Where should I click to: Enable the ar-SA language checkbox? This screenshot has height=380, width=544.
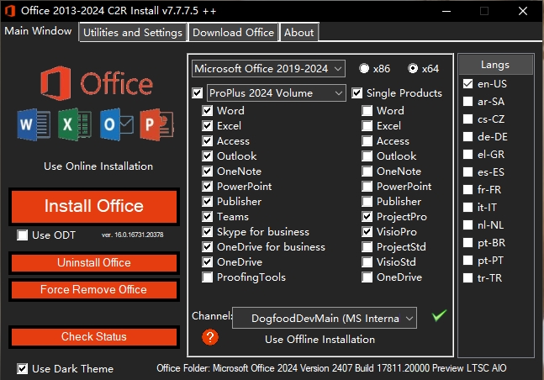(x=468, y=102)
